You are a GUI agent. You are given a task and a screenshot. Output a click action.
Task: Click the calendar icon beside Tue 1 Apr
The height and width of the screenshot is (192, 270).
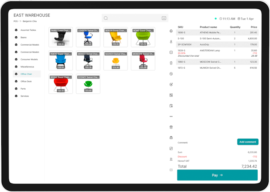(239, 19)
